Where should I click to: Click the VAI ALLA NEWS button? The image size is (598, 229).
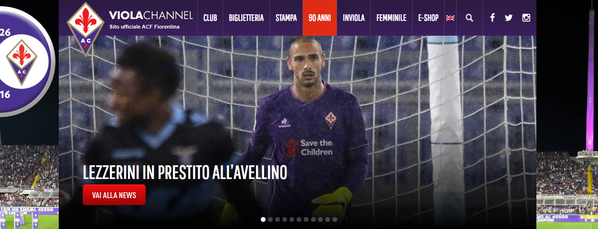[114, 195]
